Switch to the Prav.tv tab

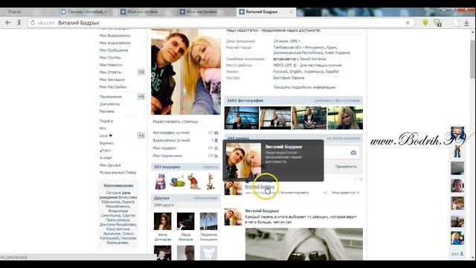(15, 12)
